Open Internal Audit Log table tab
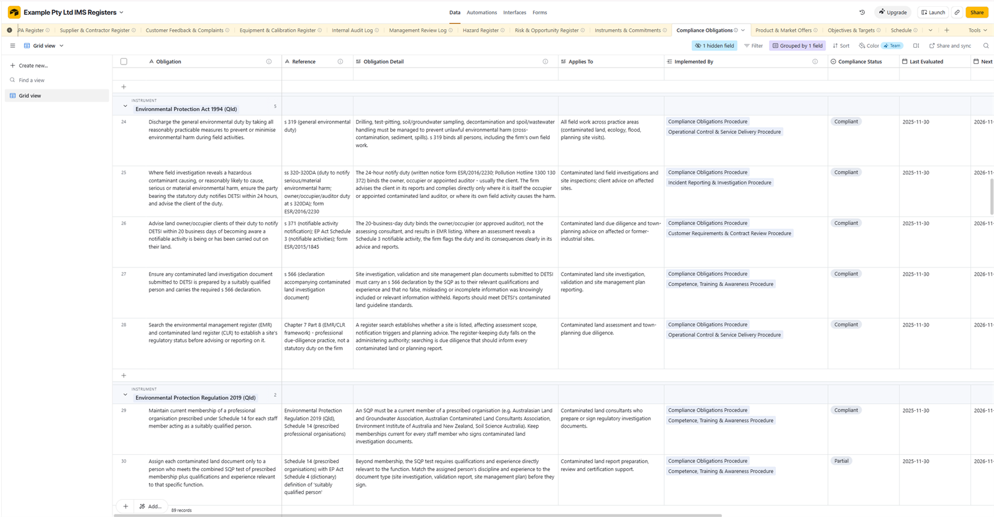This screenshot has width=994, height=517. (x=352, y=30)
